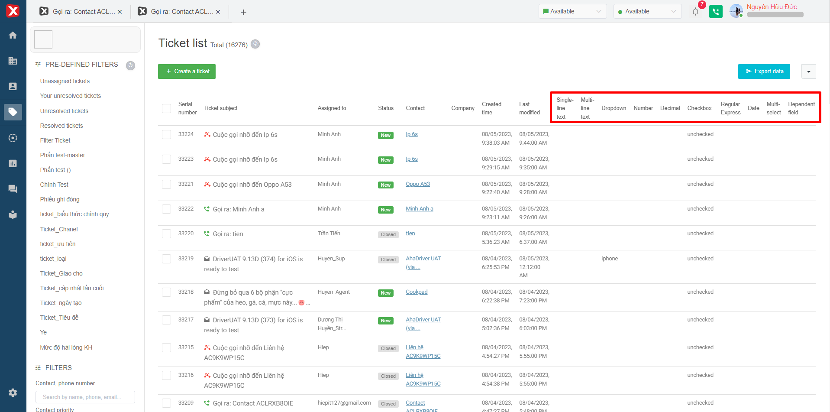Open the chat conversations sidebar icon
The width and height of the screenshot is (830, 412).
[13, 189]
